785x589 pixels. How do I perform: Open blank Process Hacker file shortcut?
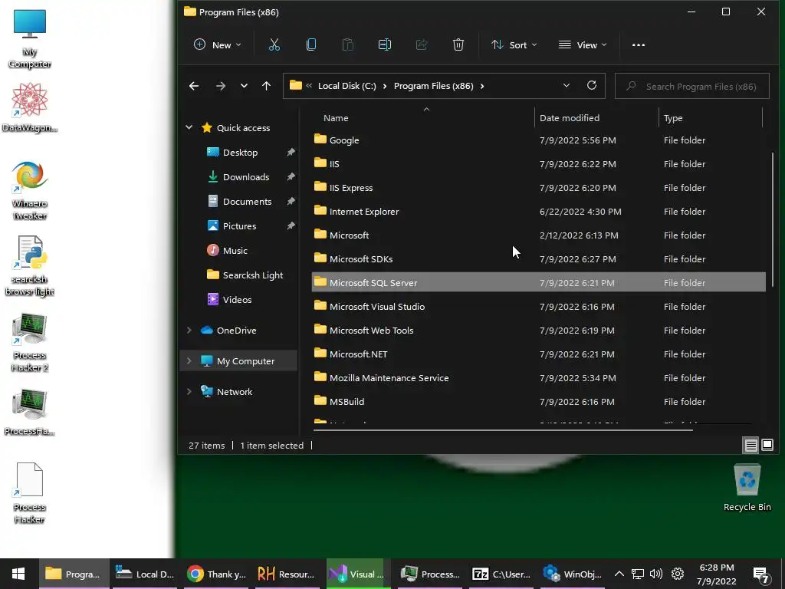30,493
